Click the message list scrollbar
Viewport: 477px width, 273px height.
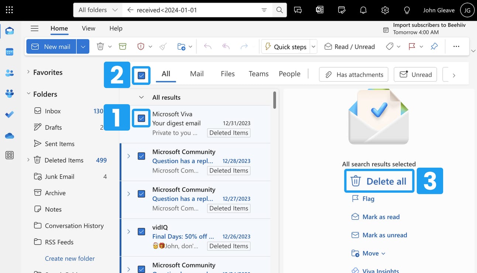tap(275, 100)
